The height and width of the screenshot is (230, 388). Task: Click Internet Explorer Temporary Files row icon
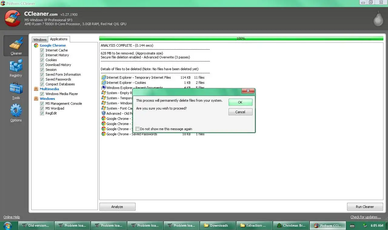click(x=104, y=77)
